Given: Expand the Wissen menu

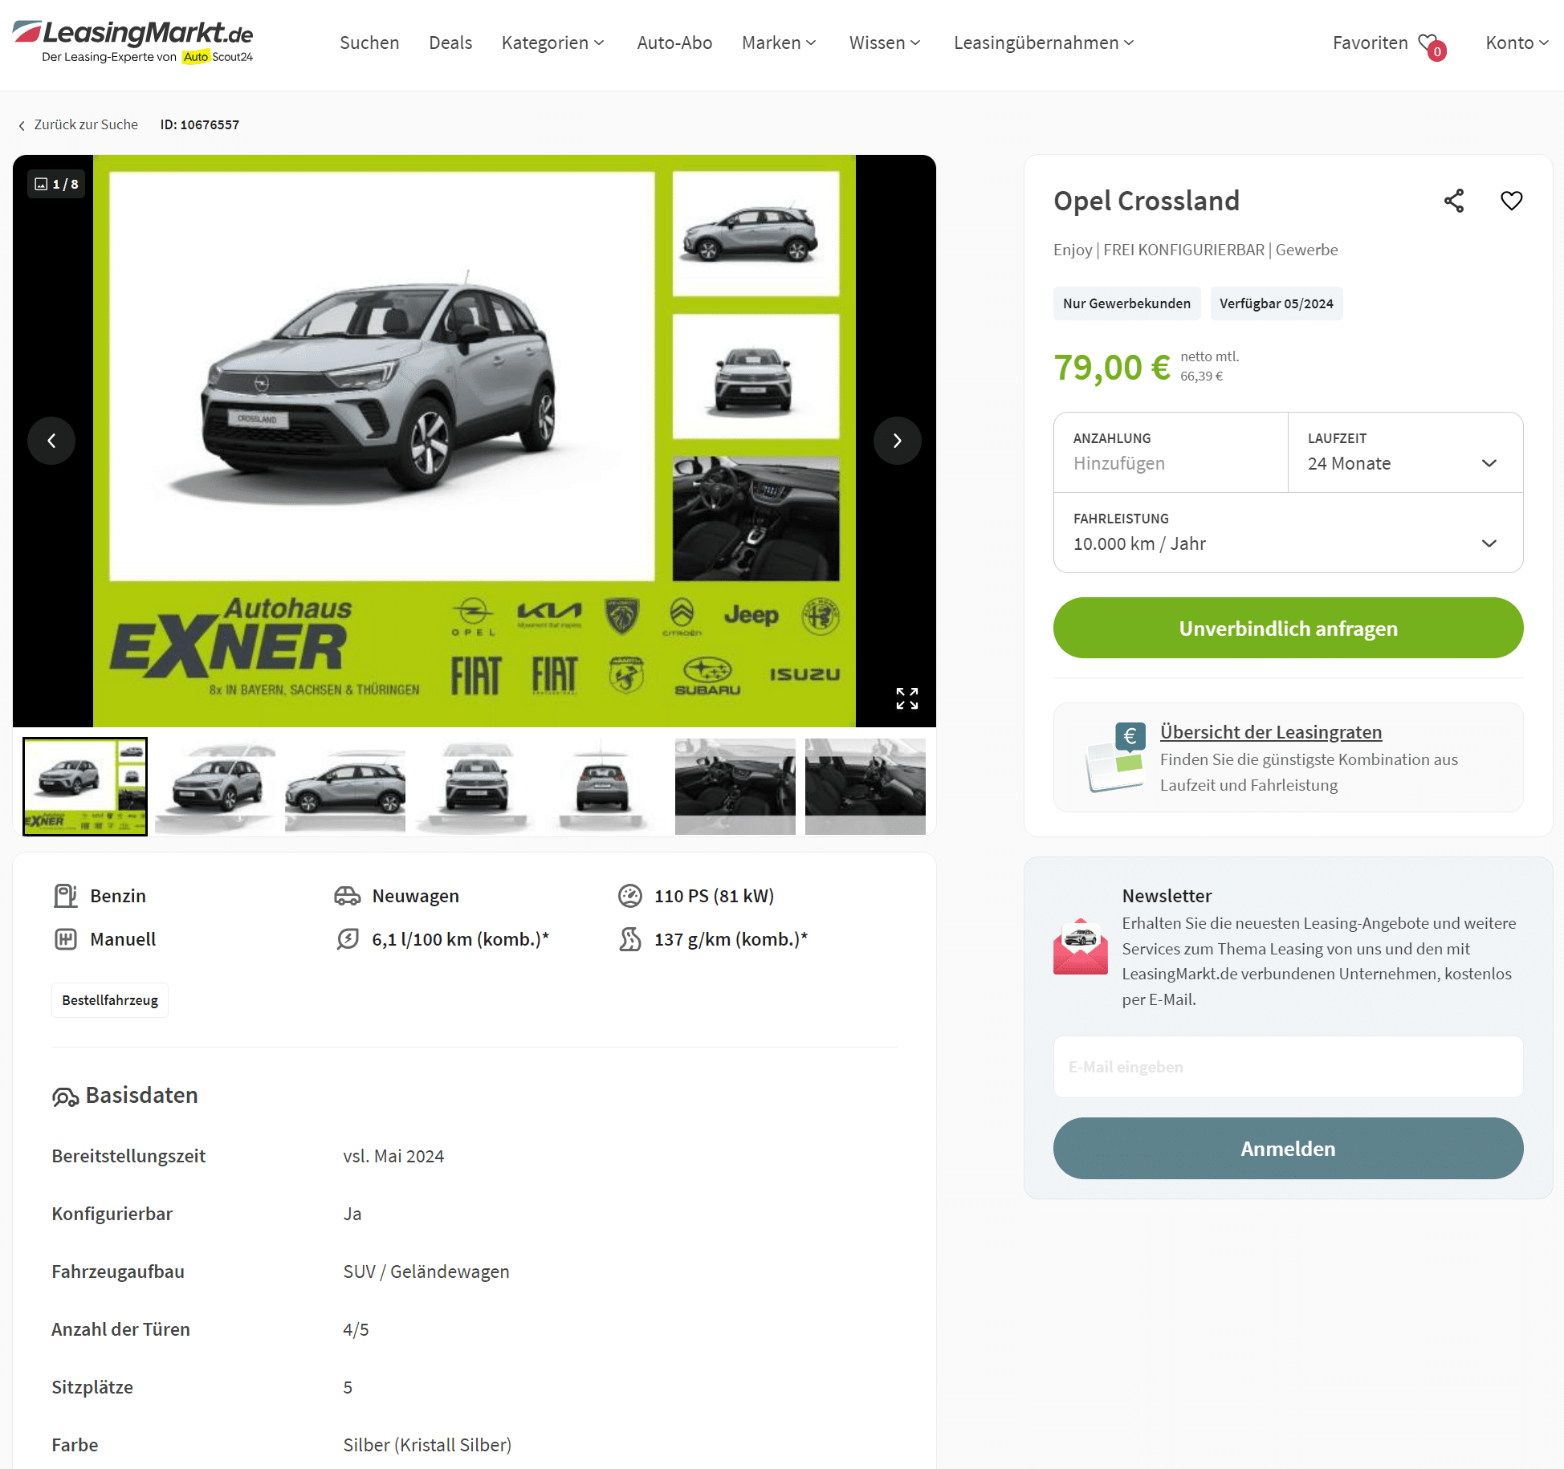Looking at the screenshot, I should coord(885,43).
